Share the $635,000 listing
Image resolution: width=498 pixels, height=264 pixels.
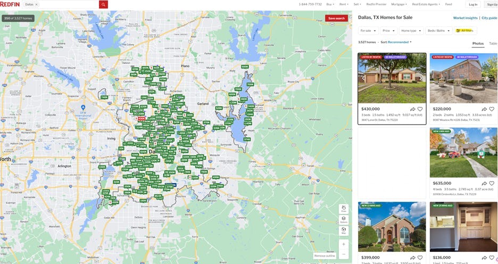(x=484, y=183)
